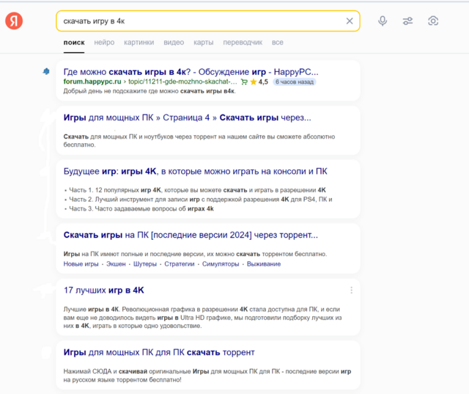Viewport: 469px width, 394px height.
Task: Switch to the 'картинки' tab
Action: tap(139, 43)
